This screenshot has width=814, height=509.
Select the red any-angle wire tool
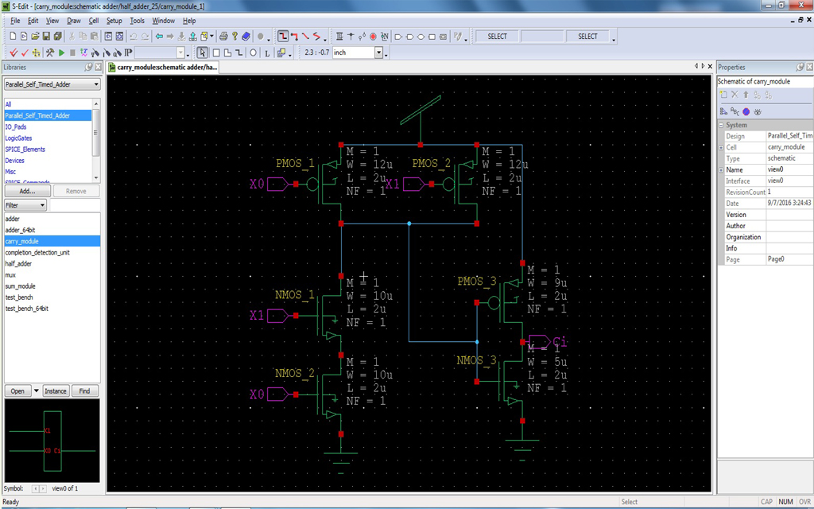305,37
